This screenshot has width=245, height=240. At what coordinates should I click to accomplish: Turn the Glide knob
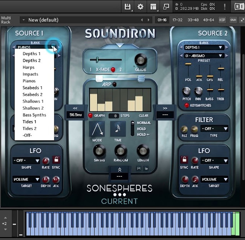pos(140,60)
